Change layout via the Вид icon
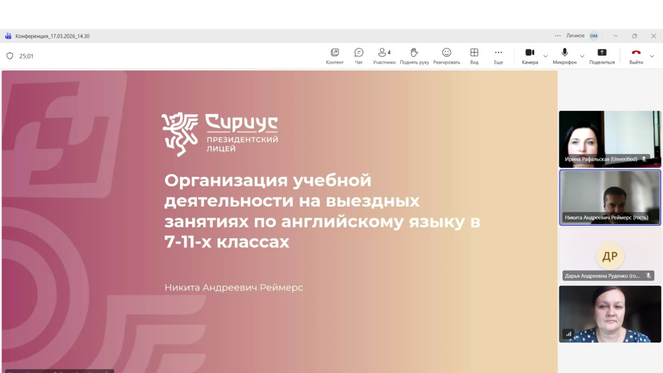Screen dimensions: 663x373 coord(475,55)
